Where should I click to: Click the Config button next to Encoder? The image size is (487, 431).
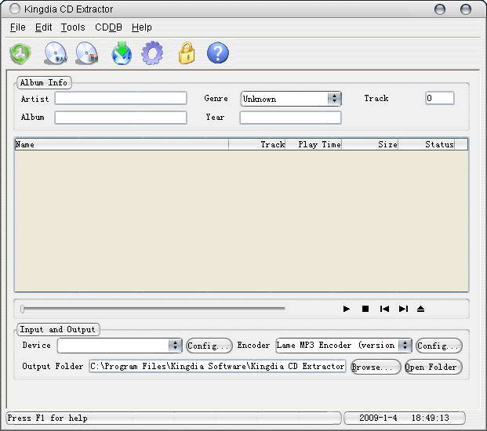pos(439,346)
